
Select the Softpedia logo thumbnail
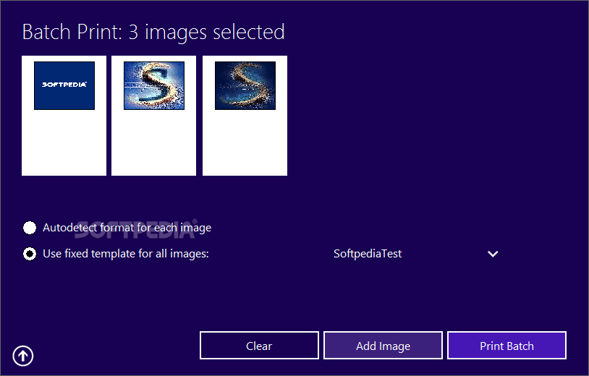(x=64, y=116)
